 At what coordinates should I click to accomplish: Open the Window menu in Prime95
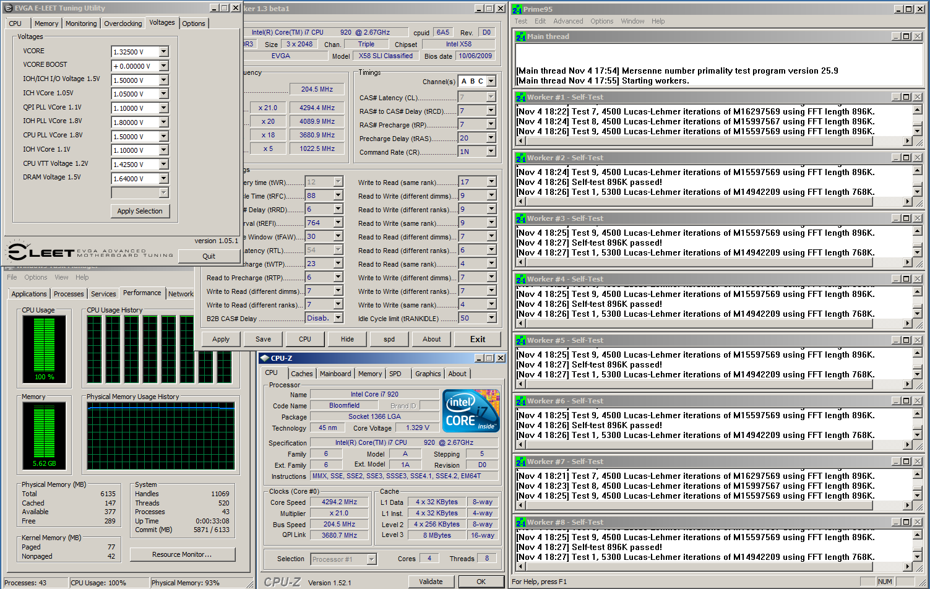(x=632, y=21)
